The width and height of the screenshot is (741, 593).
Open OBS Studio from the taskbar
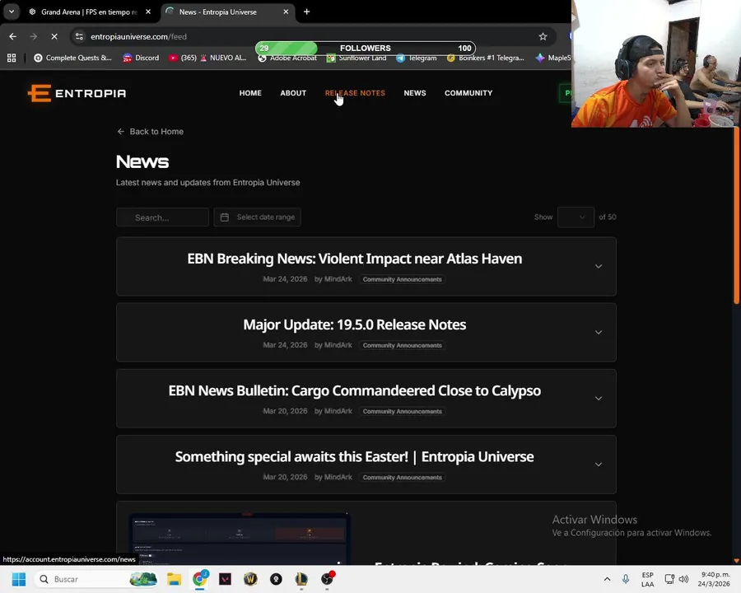327,579
